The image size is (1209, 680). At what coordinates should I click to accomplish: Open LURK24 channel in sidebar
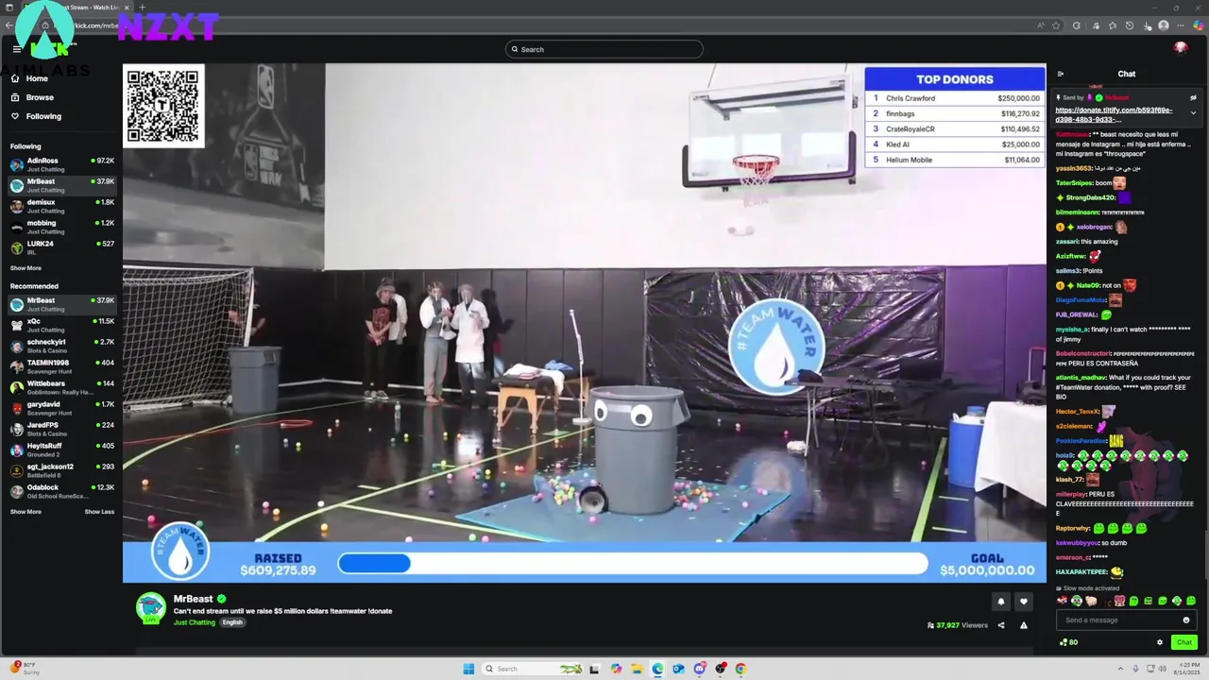(61, 247)
